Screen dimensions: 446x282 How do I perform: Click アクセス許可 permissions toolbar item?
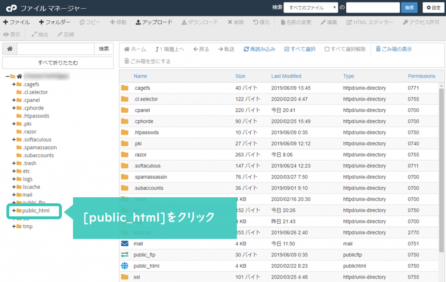[x=421, y=22]
